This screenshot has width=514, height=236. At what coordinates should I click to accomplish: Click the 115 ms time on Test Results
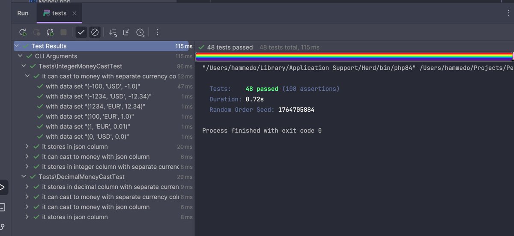[x=184, y=46]
